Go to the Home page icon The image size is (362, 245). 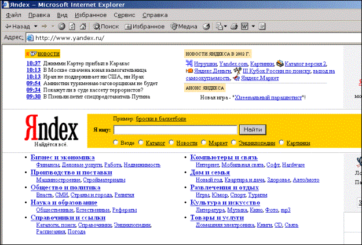click(83, 27)
